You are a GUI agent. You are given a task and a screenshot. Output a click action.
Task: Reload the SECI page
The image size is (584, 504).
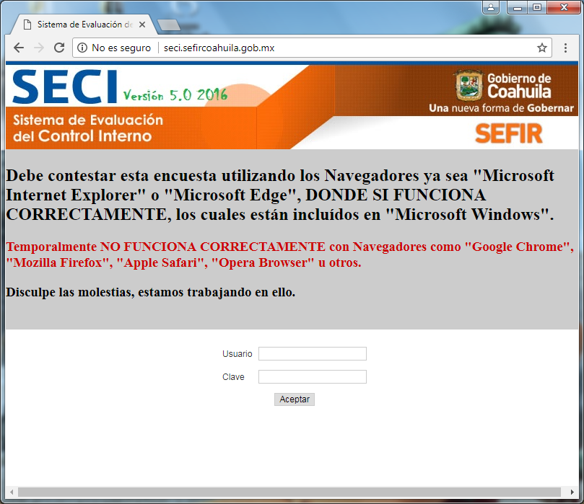pyautogui.click(x=59, y=48)
